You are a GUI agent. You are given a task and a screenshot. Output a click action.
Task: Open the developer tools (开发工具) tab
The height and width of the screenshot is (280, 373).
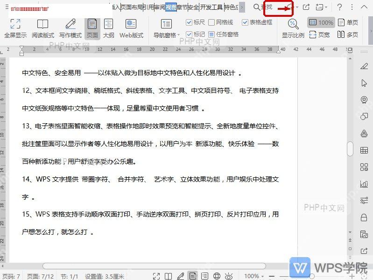click(x=211, y=7)
